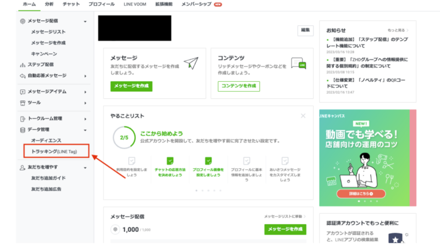This screenshot has height=244, width=440.
Task: Open the LINE VOOM tab
Action: click(x=135, y=4)
